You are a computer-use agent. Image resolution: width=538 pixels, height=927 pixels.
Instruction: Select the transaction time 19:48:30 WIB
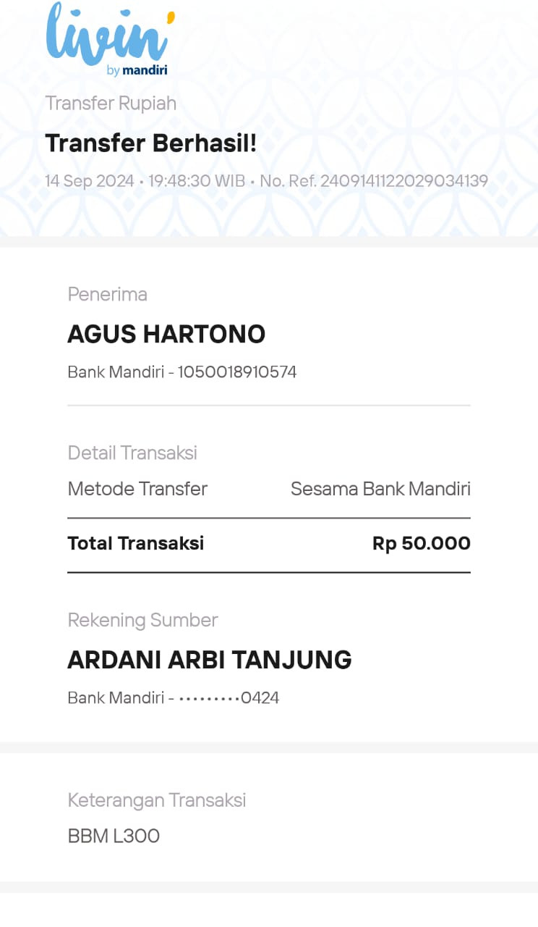[x=197, y=181]
